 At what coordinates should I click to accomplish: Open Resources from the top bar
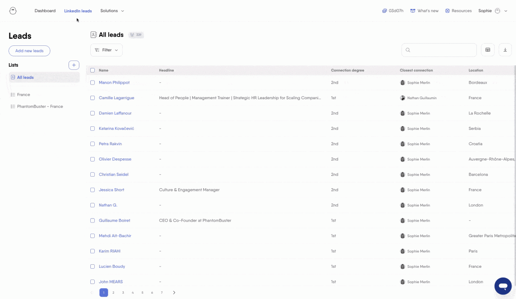coord(458,11)
